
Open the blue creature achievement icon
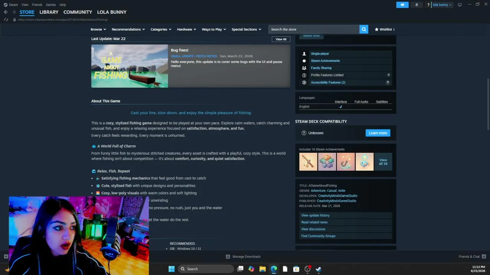364,162
